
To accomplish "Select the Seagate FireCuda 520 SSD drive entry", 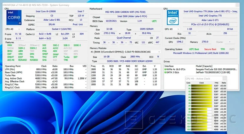I will pyautogui.click(x=201, y=70).
